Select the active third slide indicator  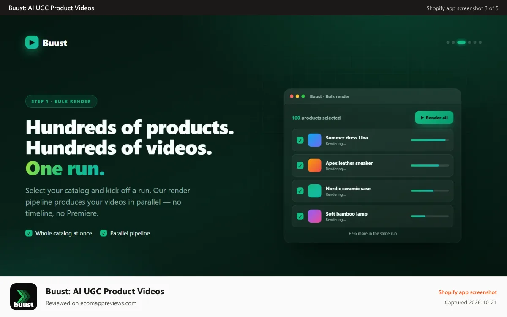pos(461,42)
